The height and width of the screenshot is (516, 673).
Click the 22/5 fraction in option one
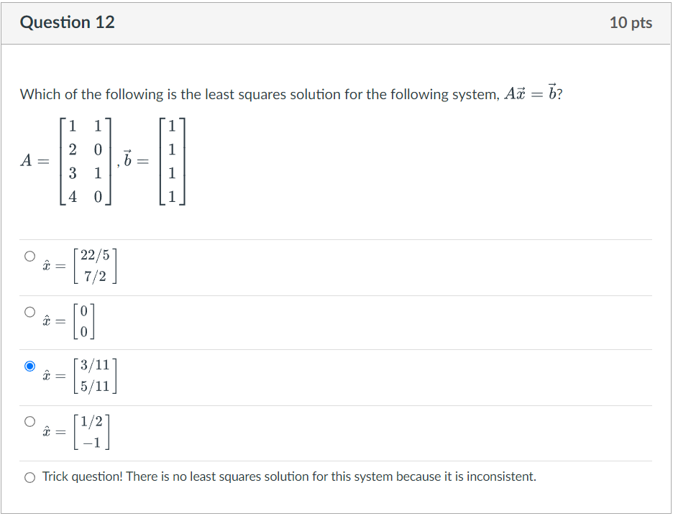97,255
